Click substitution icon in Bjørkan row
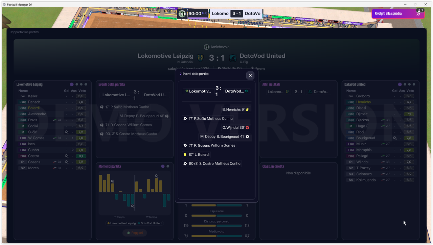 (383, 120)
